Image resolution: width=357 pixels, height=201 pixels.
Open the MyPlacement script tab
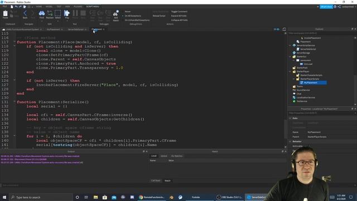coord(54,30)
